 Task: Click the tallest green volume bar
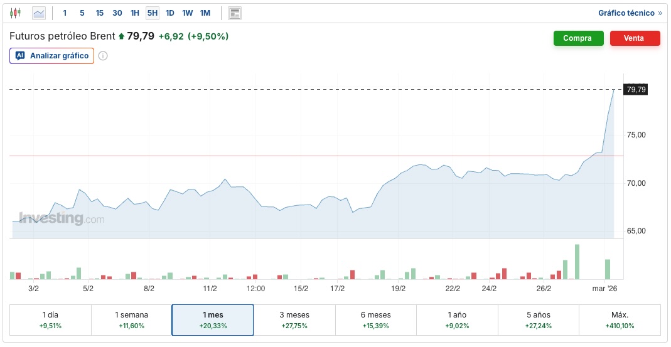click(577, 262)
